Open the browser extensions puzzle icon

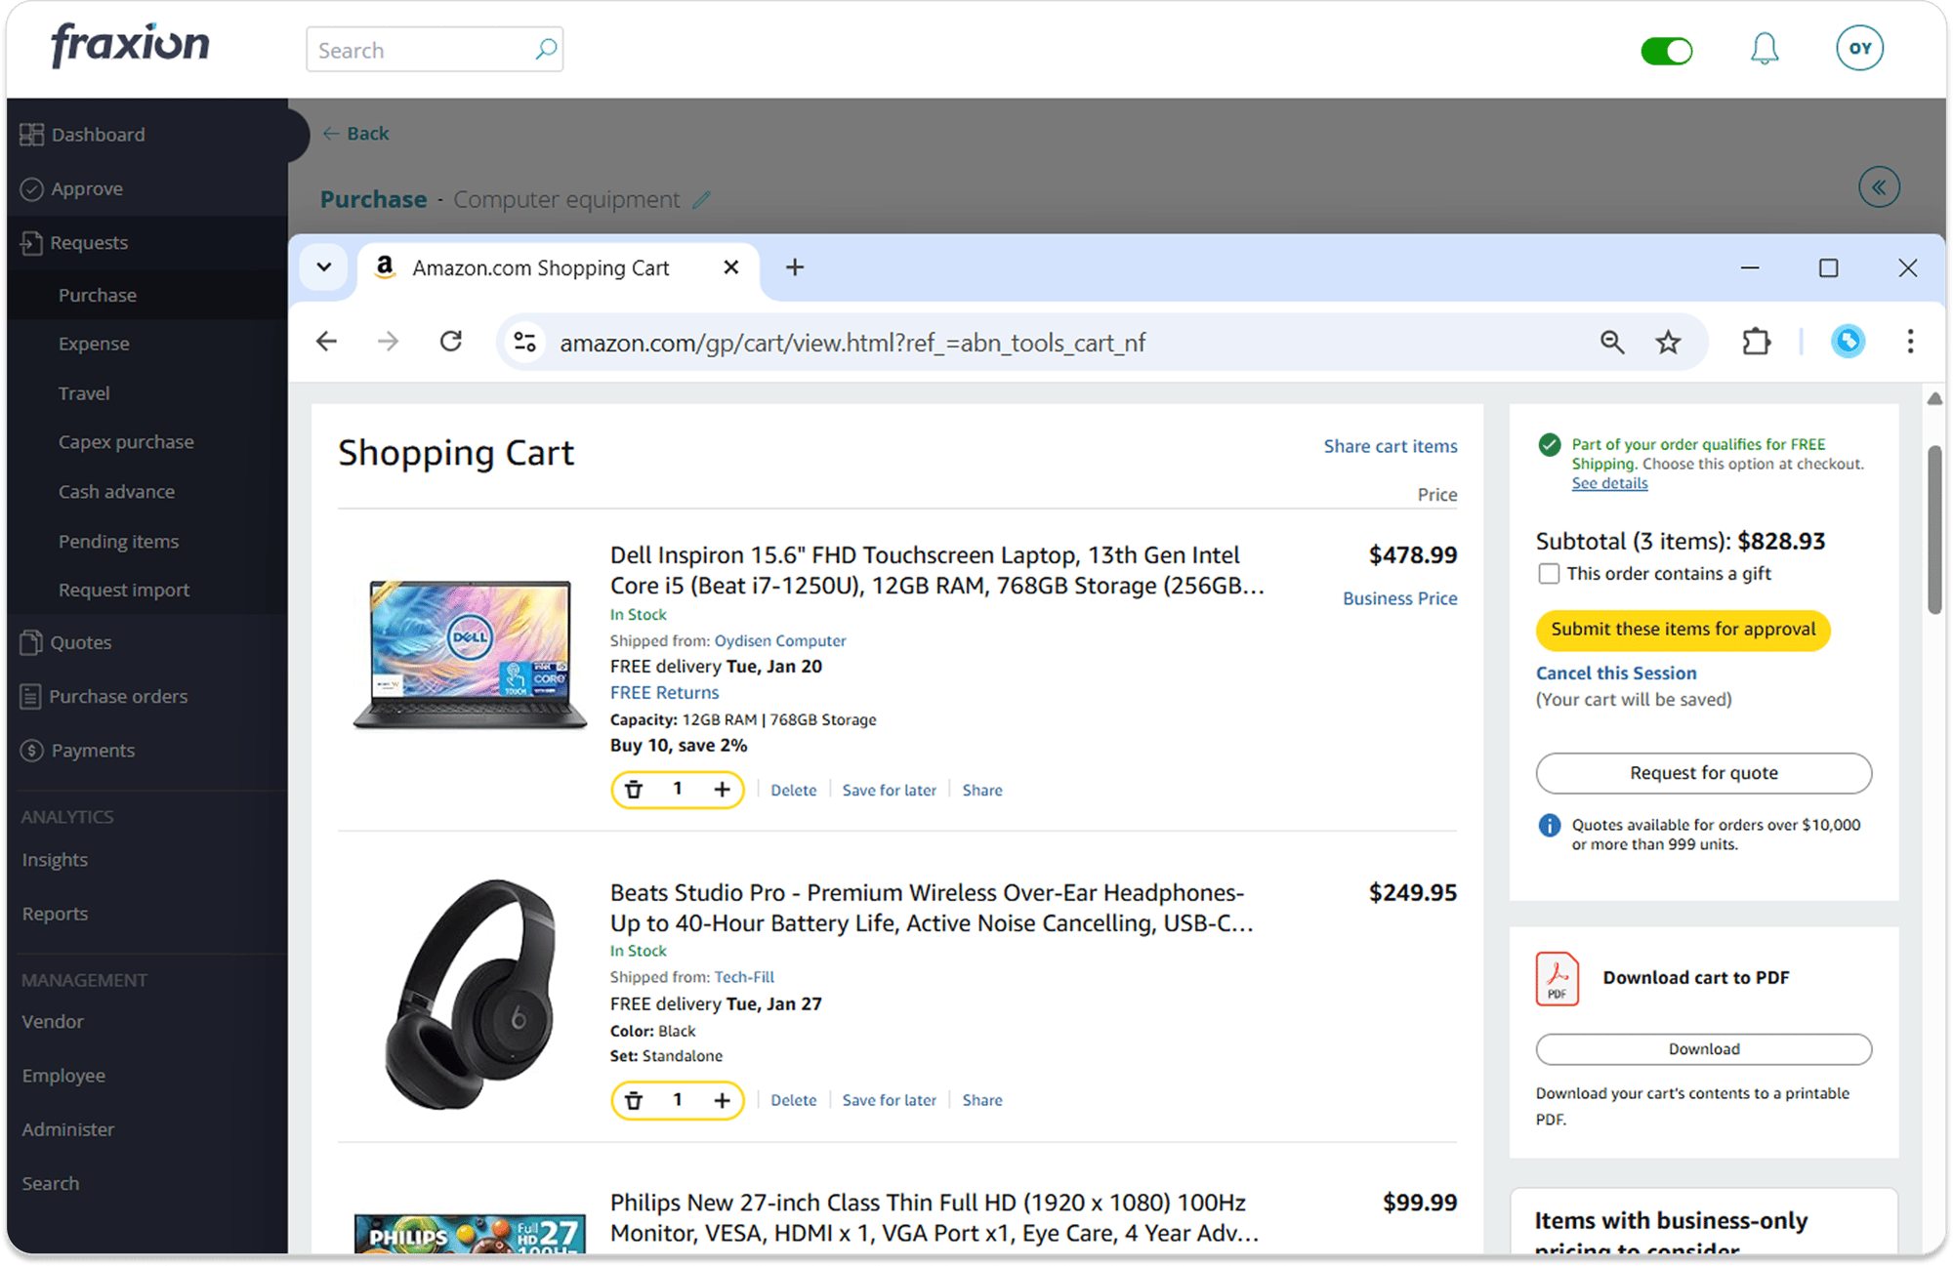(x=1756, y=342)
